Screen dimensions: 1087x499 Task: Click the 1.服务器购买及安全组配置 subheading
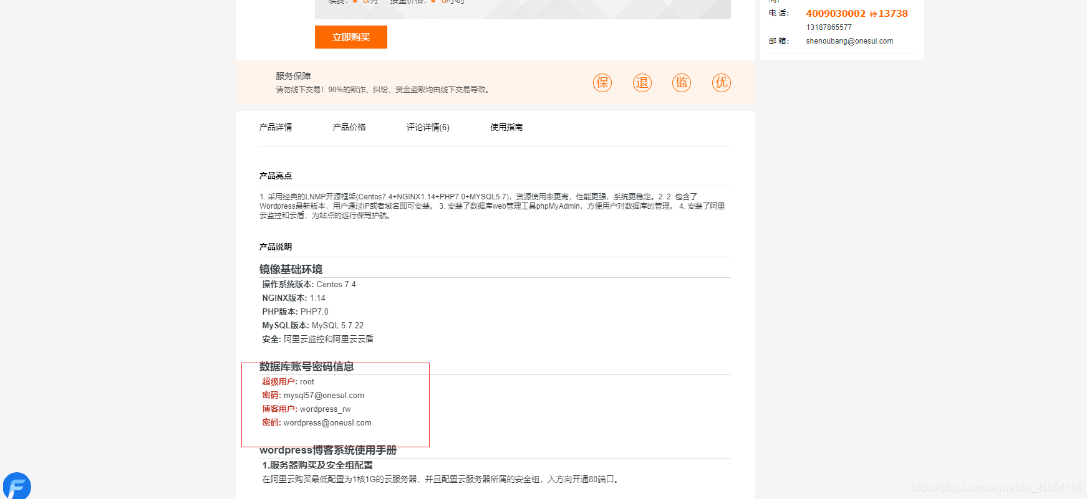pos(317,465)
